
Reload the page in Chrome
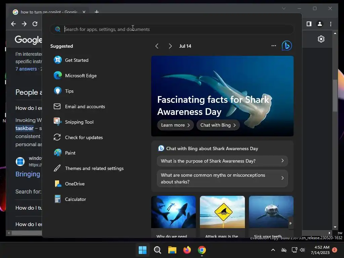click(35, 24)
